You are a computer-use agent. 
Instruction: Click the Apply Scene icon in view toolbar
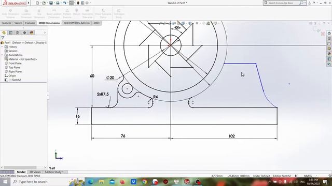209,23
